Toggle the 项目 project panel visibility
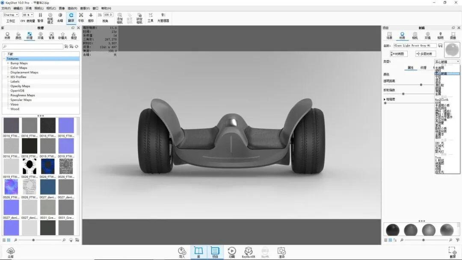462x260 pixels. point(215,251)
